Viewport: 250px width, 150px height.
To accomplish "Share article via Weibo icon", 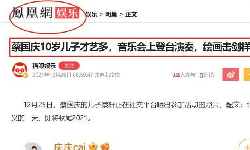I will 231,74.
